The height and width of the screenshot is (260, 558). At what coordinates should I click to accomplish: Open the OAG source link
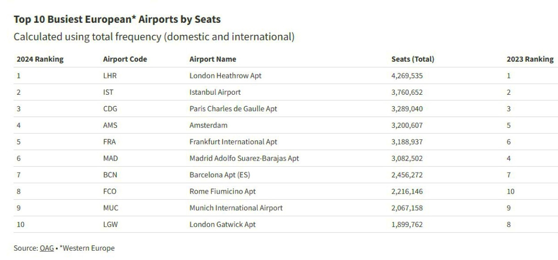coord(46,248)
